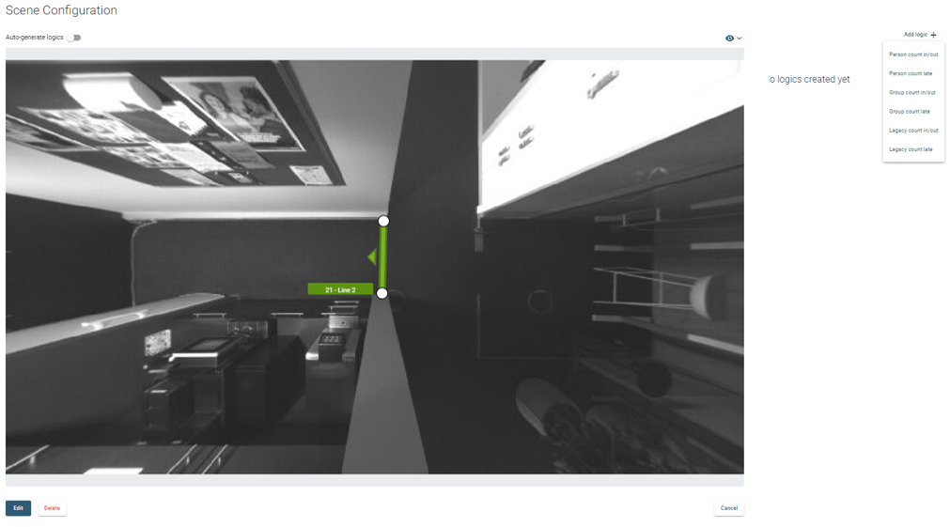Click the Add logic label
Image resolution: width=950 pixels, height=527 pixels.
click(x=915, y=35)
